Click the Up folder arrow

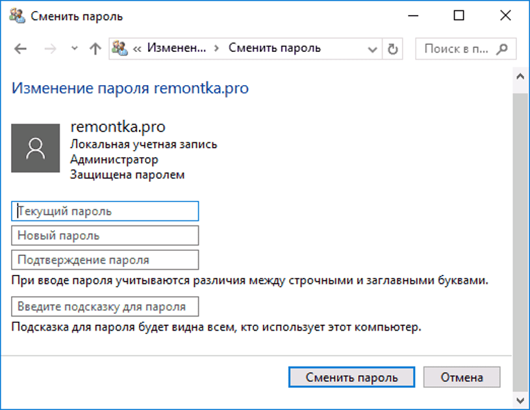point(95,49)
